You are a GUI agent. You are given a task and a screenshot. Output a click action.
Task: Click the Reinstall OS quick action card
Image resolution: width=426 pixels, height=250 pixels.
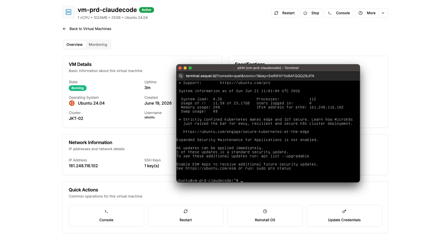pos(265,216)
